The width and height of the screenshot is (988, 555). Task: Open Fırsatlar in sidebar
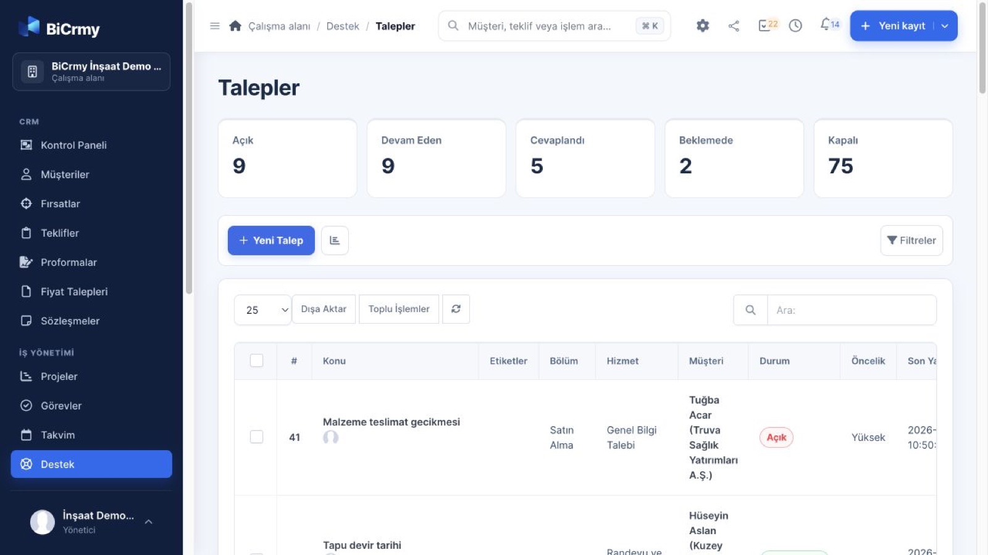pyautogui.click(x=91, y=203)
